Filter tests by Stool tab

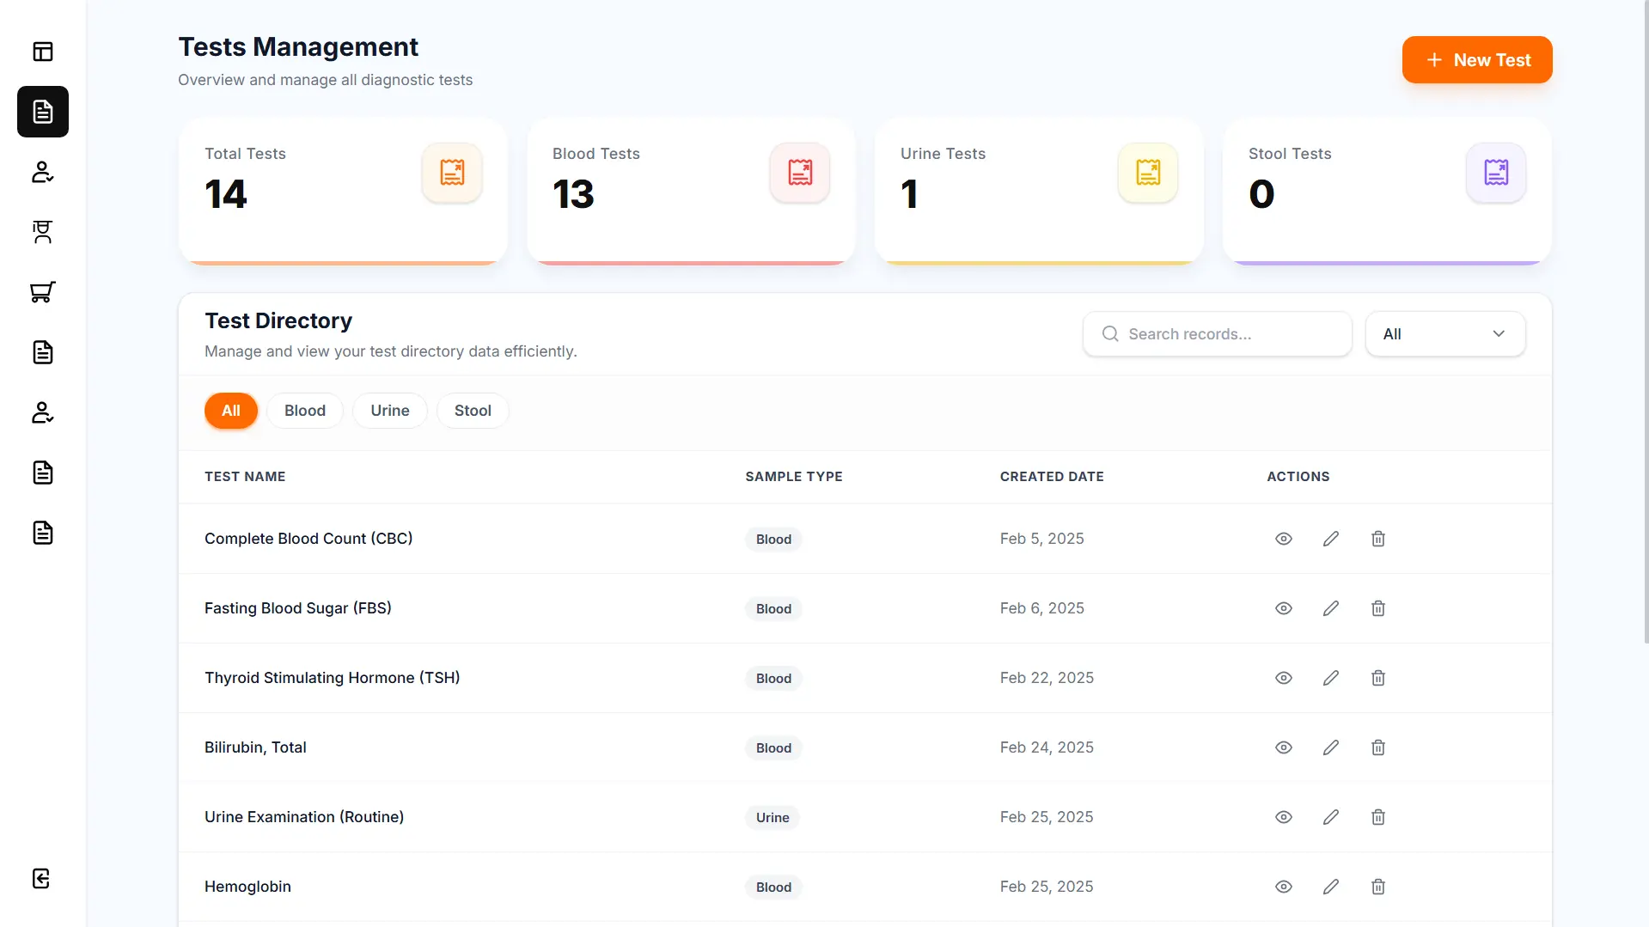pos(473,411)
